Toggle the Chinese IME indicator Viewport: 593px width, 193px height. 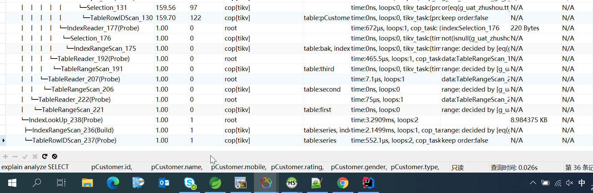click(582, 183)
